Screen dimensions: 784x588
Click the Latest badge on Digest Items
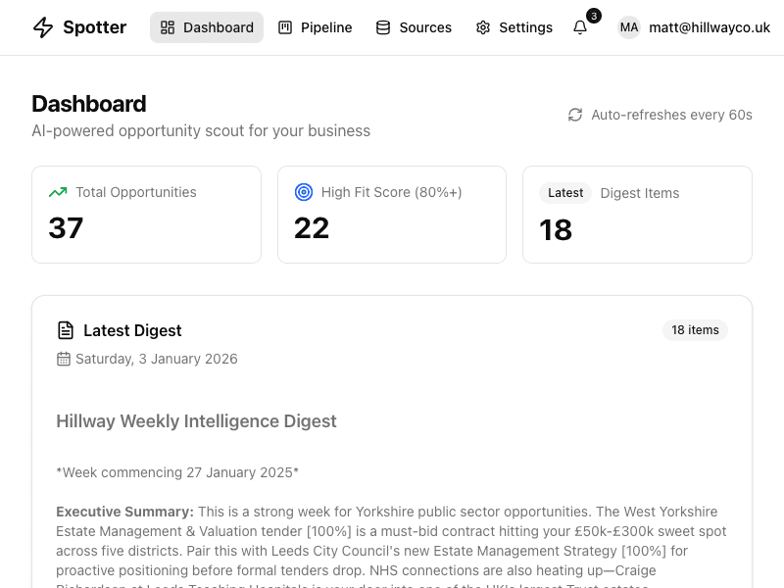coord(565,193)
